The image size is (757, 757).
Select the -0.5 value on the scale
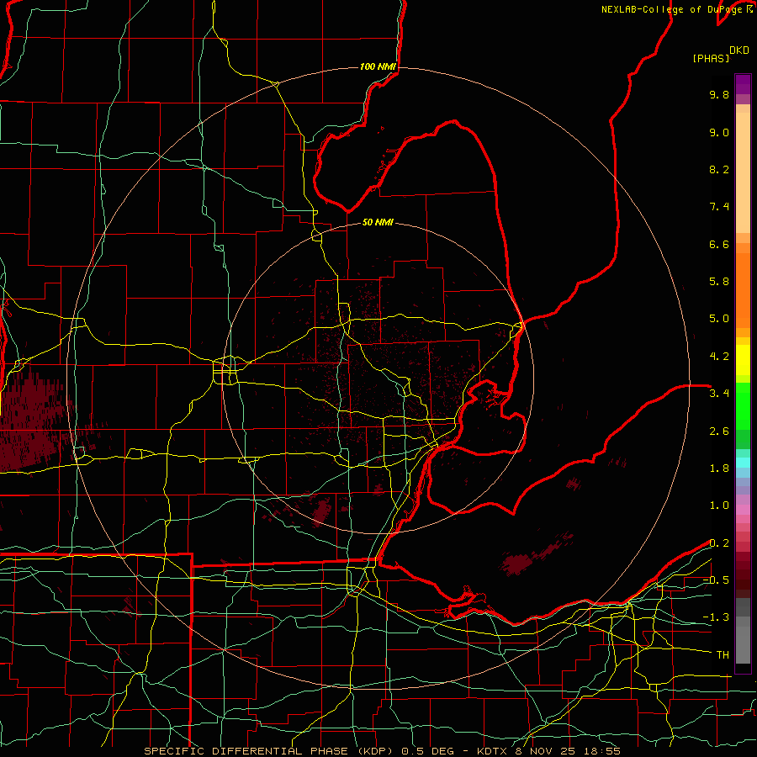point(716,580)
